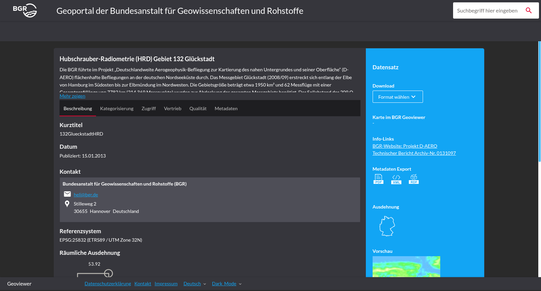The image size is (541, 291).
Task: Click the latitude value 53.92
Action: point(94,264)
